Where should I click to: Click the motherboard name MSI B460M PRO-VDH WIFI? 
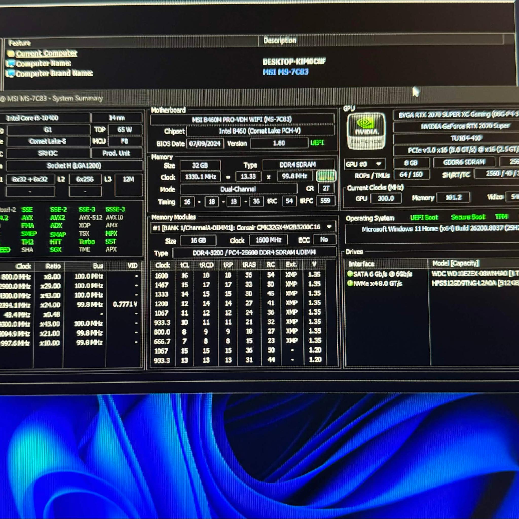pos(242,119)
